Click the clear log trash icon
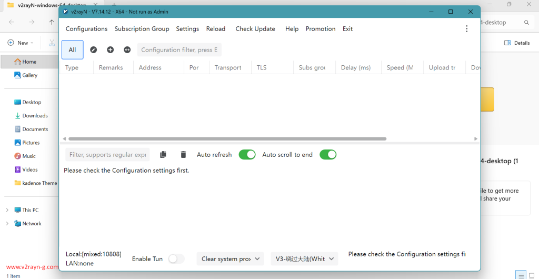This screenshot has width=539, height=279. pos(183,155)
